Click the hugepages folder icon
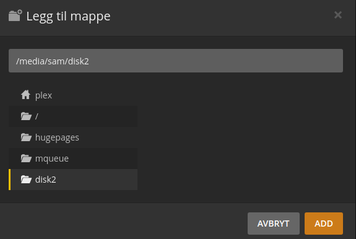The height and width of the screenshot is (239, 356). point(26,137)
